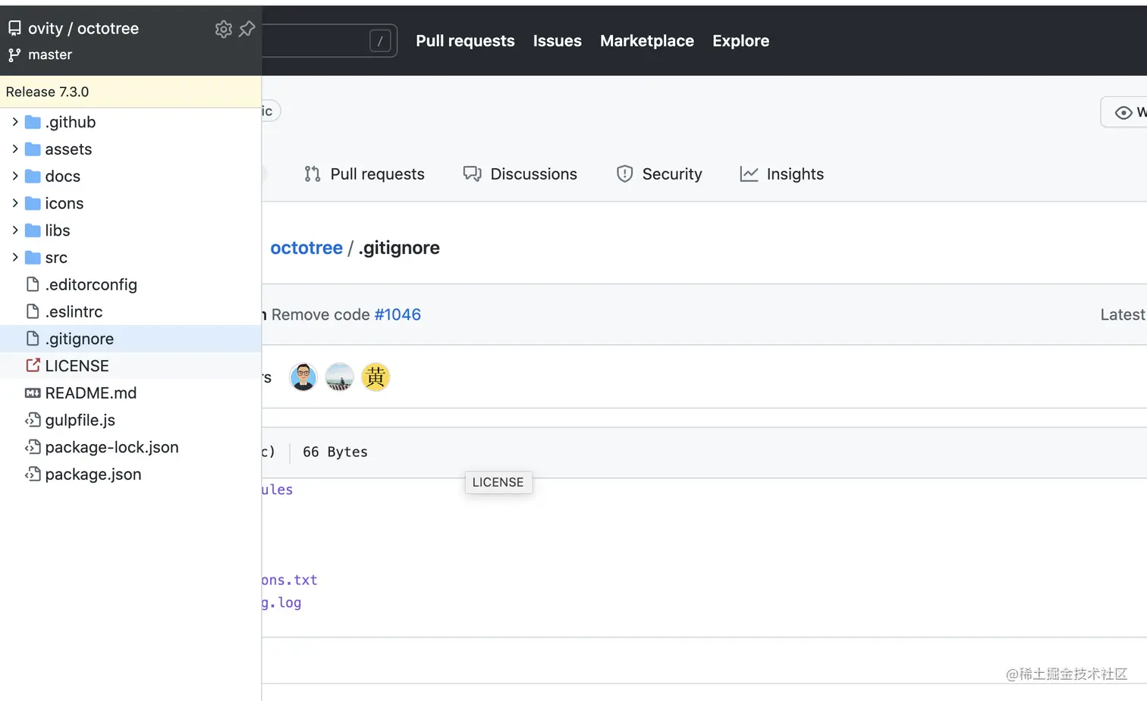The height and width of the screenshot is (701, 1147).
Task: Open ovity / octotree repo link in sidebar
Action: pyautogui.click(x=83, y=29)
